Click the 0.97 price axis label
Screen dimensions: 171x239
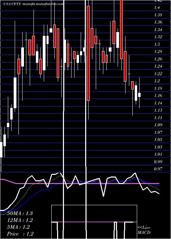point(158,169)
